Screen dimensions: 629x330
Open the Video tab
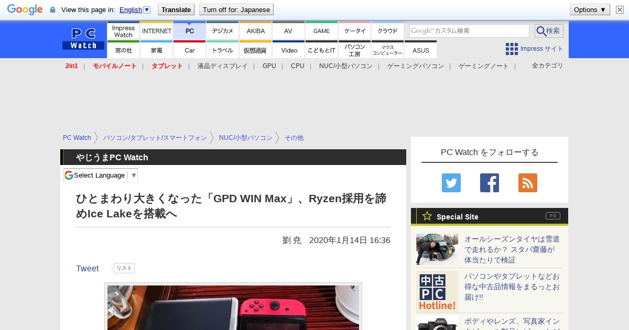pos(289,50)
